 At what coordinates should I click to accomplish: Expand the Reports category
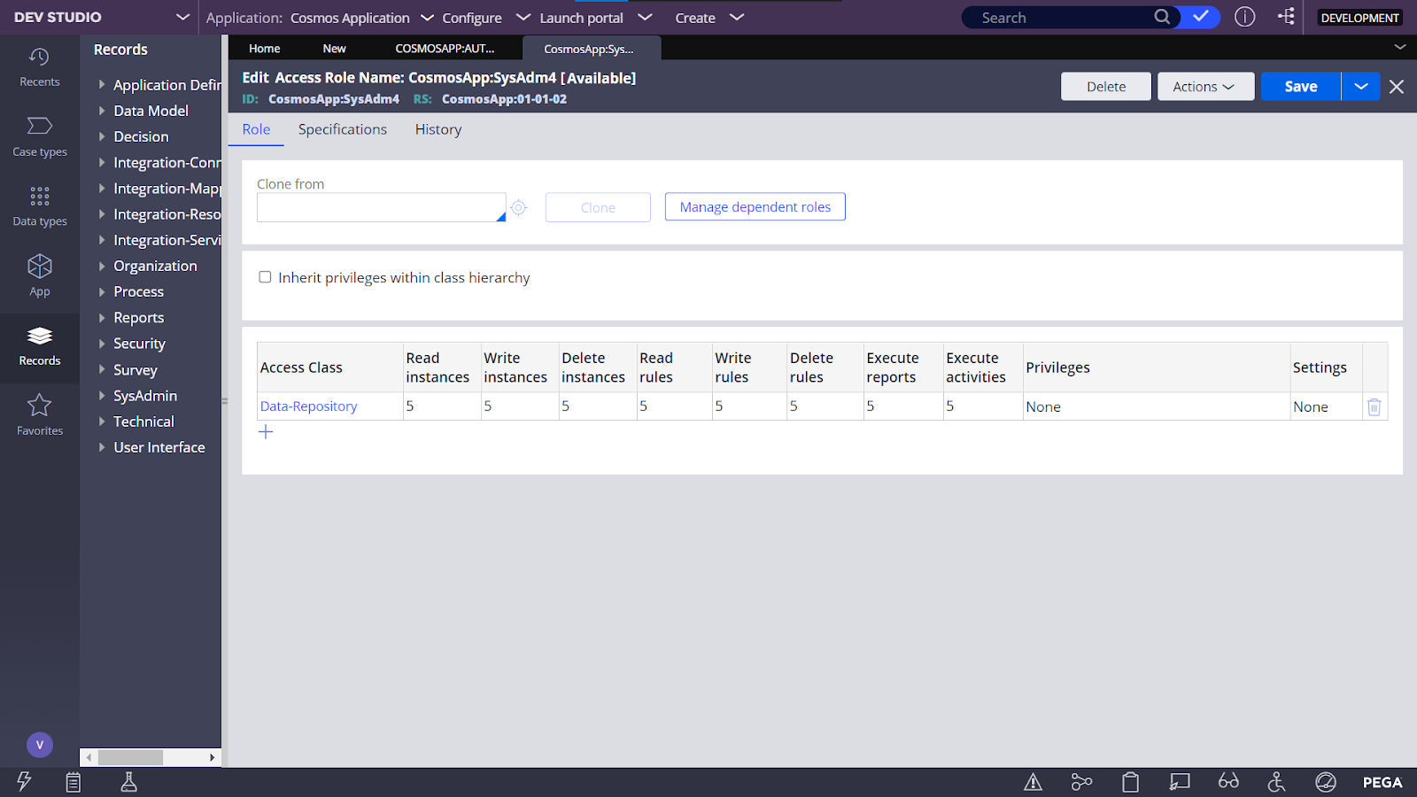pyautogui.click(x=102, y=318)
